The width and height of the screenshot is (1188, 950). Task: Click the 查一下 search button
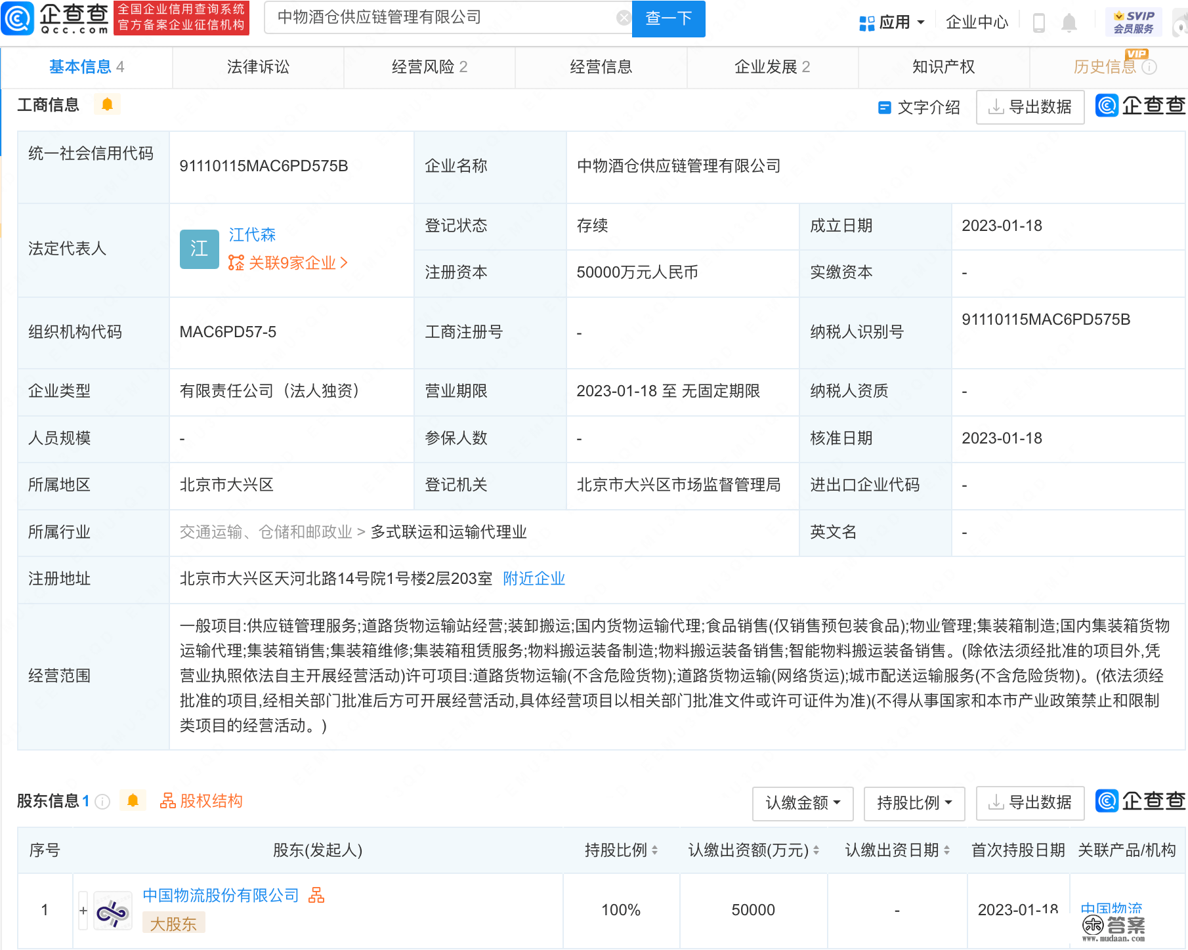click(668, 18)
